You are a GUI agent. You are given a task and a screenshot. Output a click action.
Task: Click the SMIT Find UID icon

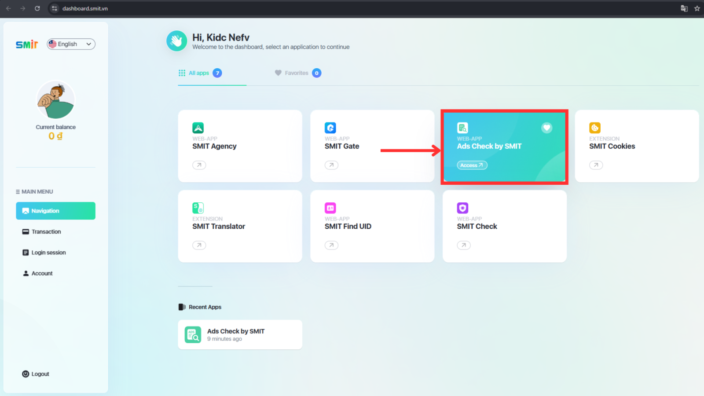[x=330, y=208]
